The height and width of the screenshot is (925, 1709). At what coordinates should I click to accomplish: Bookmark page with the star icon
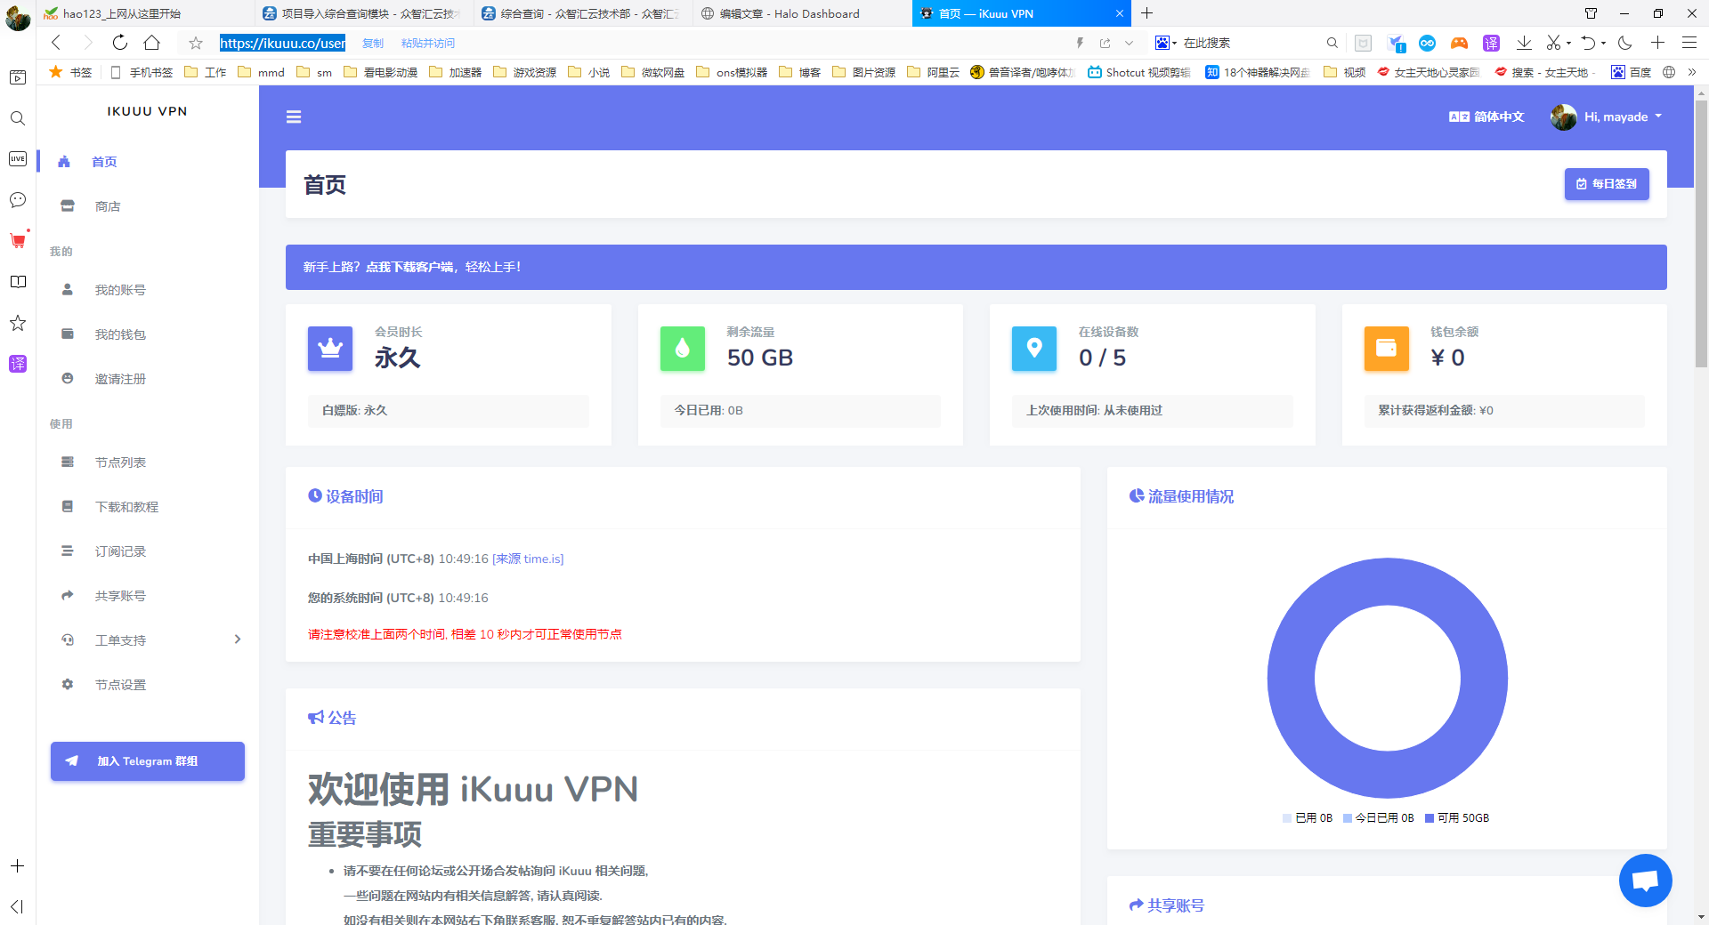pos(196,43)
